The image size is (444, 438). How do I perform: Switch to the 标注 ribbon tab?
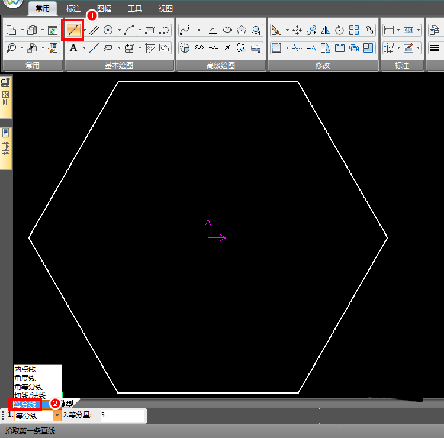point(73,9)
